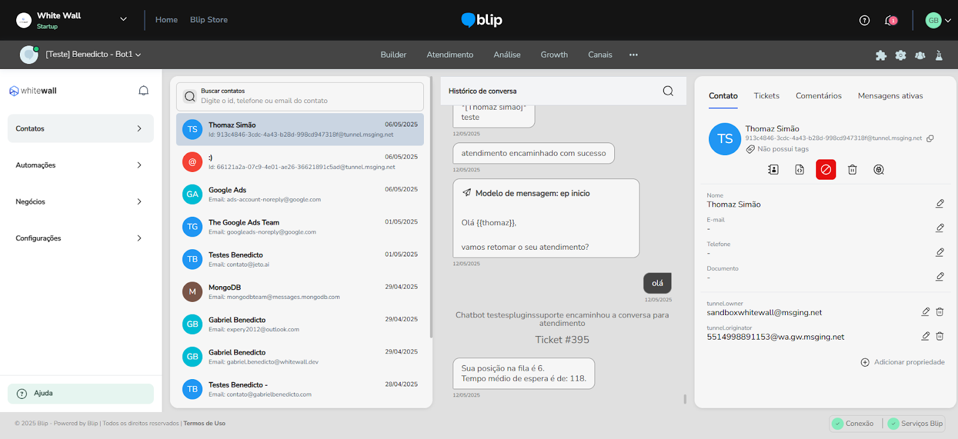Click the beta flask test icon

(x=939, y=55)
